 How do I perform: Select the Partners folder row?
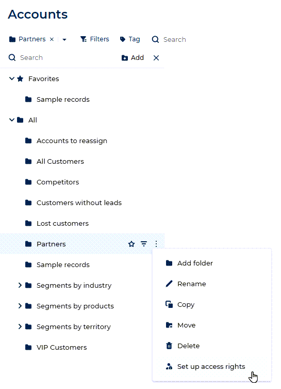(82, 244)
